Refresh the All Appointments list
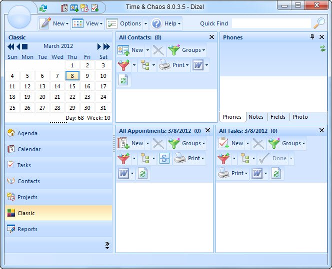Viewport: 332px width, 269px height. coord(142,173)
